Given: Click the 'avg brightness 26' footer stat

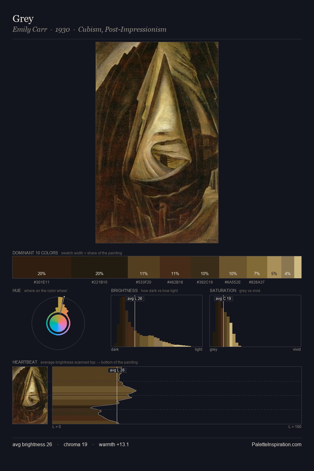Looking at the screenshot, I should click(32, 444).
